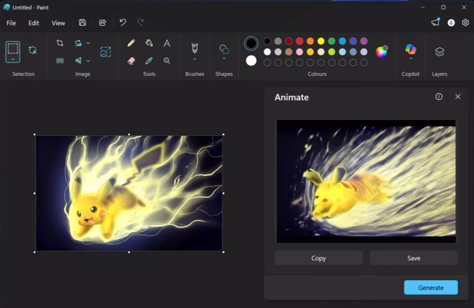Activate the Magnifier zoom tool

click(x=167, y=61)
